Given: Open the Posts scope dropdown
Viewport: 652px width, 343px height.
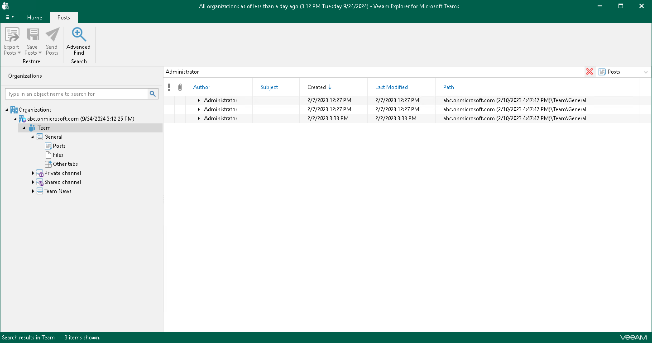Looking at the screenshot, I should tap(623, 72).
